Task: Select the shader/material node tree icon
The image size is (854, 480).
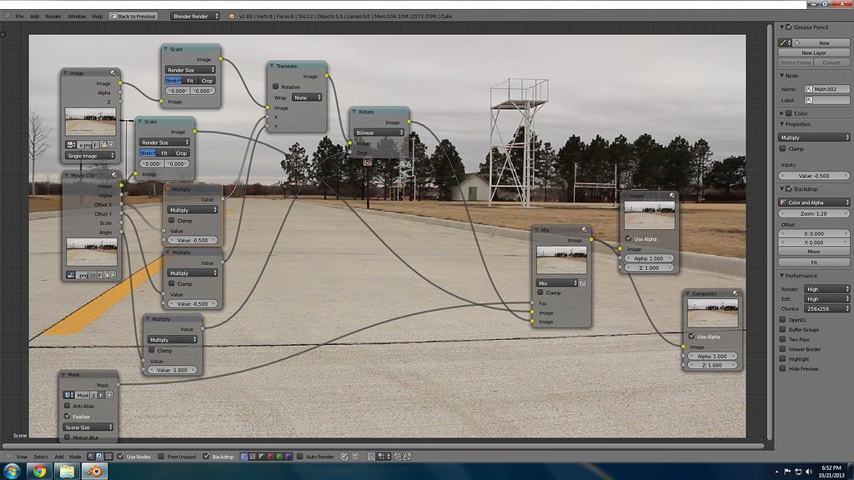Action: click(x=90, y=457)
